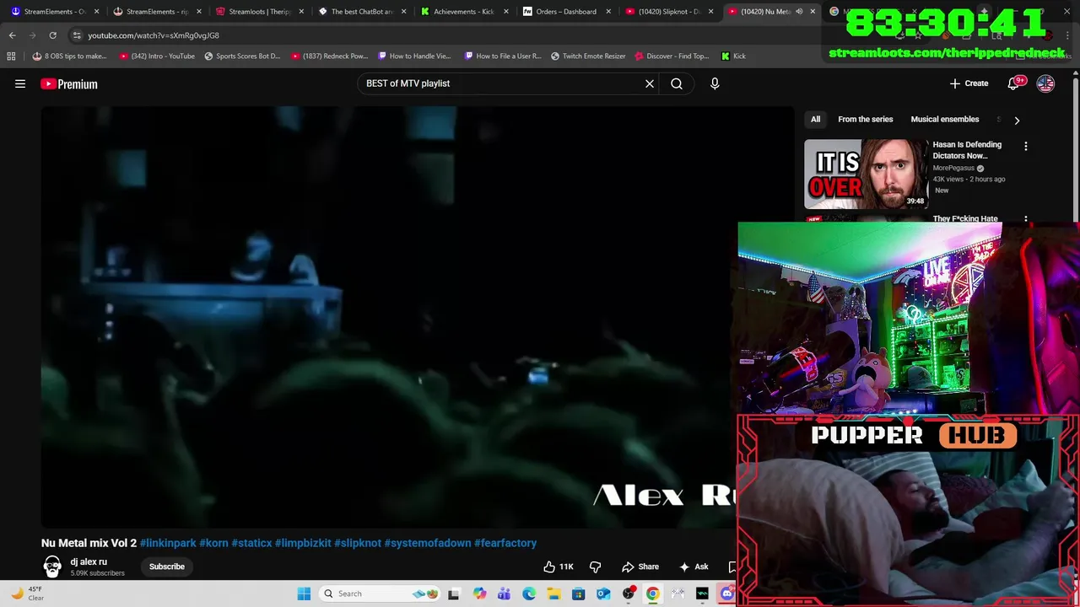Focus the browser address bar URL
The width and height of the screenshot is (1080, 607).
(154, 35)
